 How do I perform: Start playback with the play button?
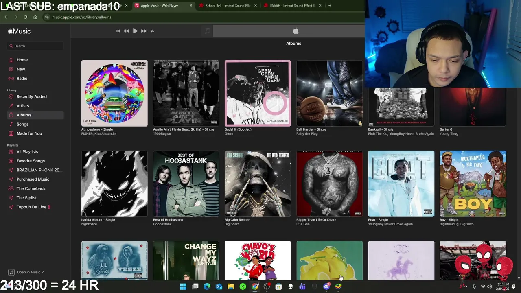coord(135,31)
